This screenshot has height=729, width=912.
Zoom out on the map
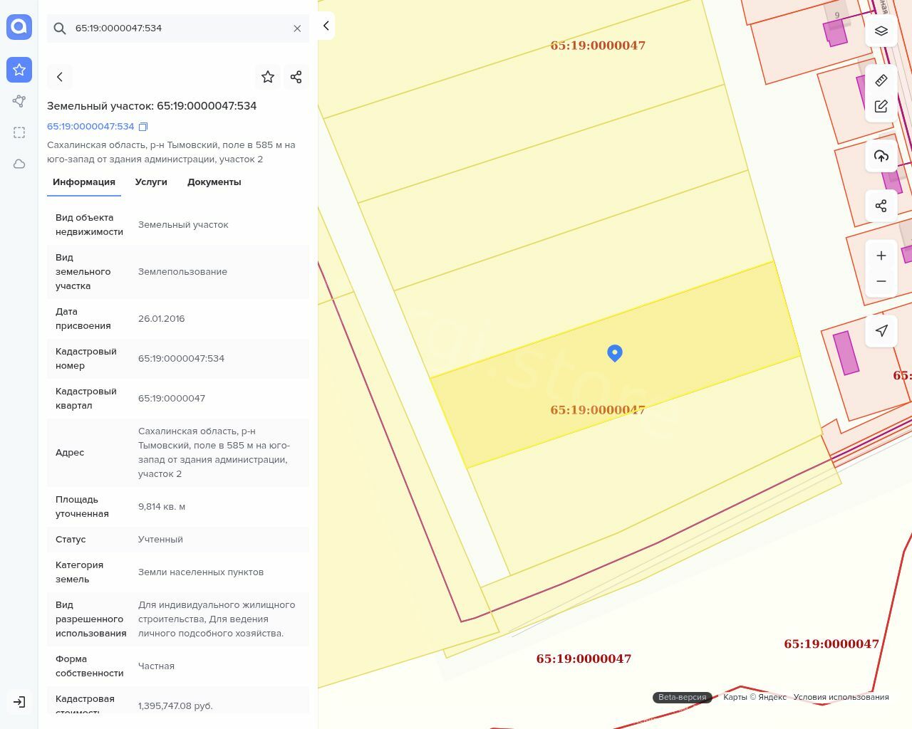tap(881, 281)
